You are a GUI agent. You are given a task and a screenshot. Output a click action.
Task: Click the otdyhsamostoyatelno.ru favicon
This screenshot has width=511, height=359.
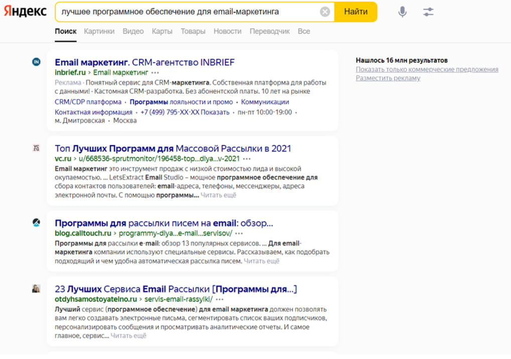point(36,289)
